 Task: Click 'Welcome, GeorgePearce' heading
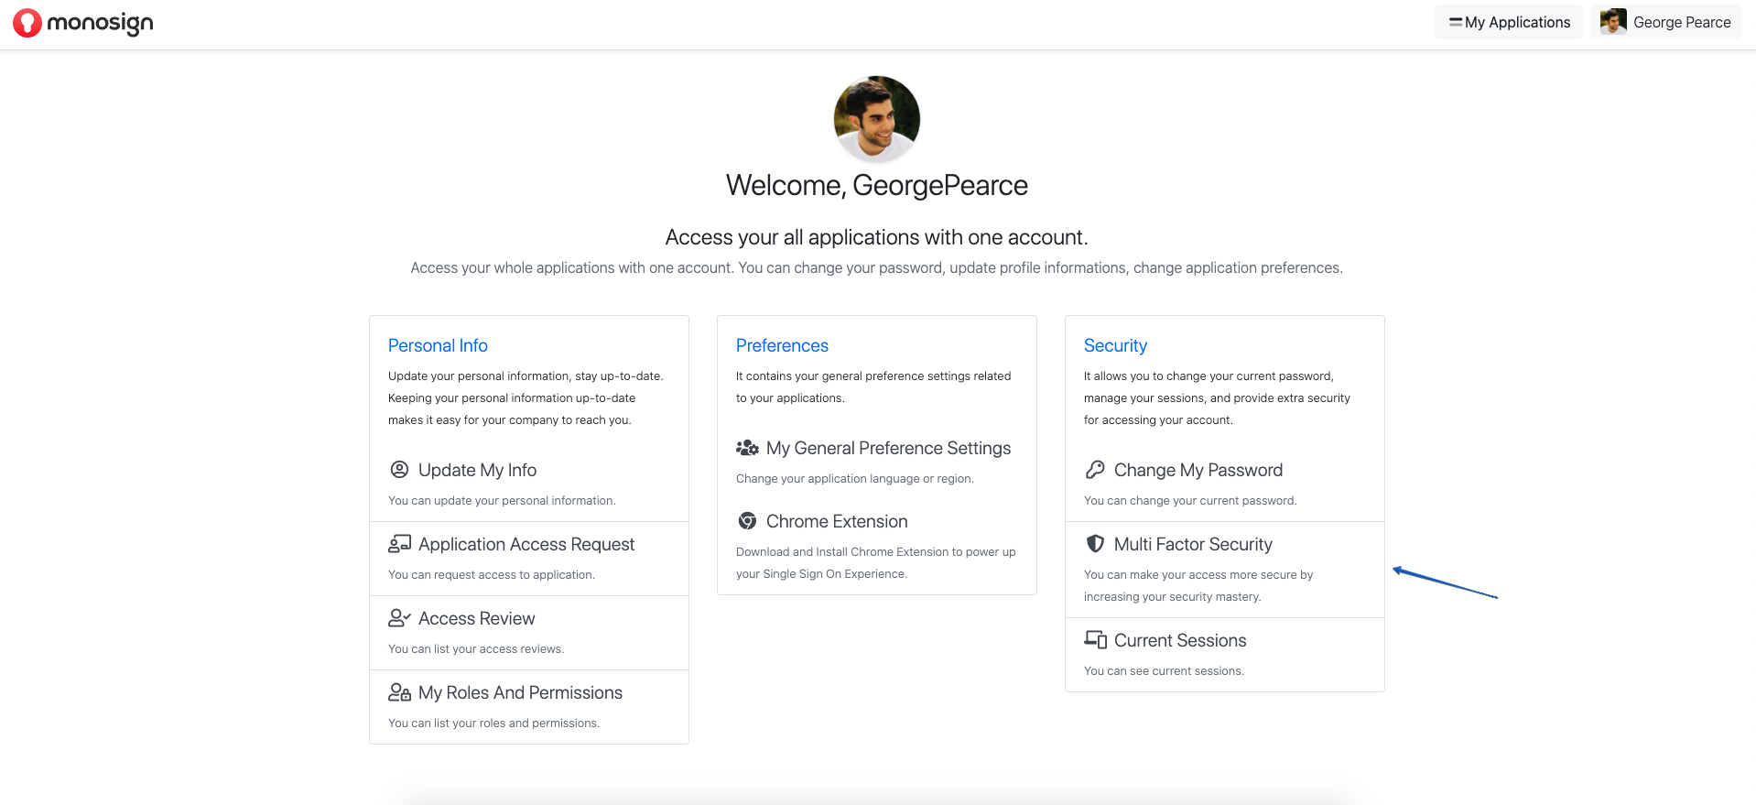coord(877,185)
